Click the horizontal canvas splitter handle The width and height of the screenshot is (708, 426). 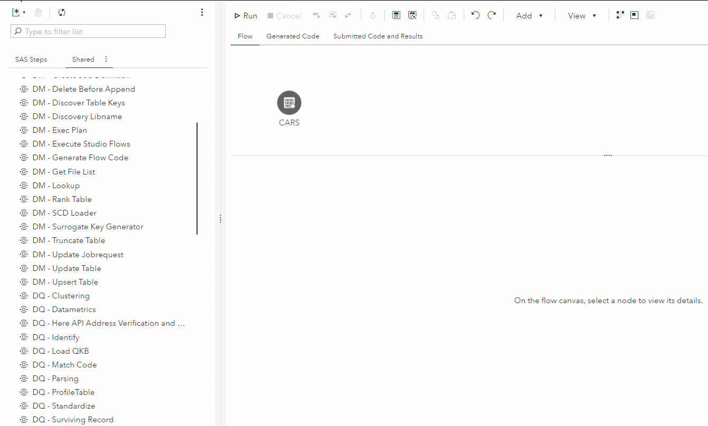tap(608, 156)
